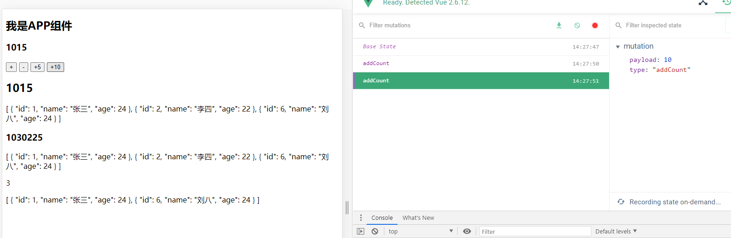Click the payload value 10
731x238 pixels.
(667, 60)
